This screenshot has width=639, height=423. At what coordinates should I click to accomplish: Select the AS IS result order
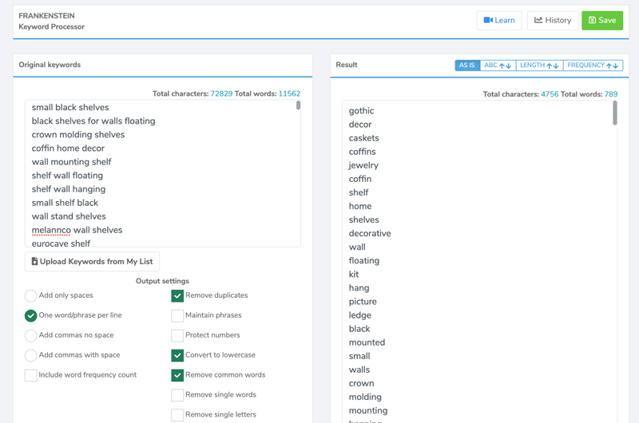coord(466,65)
